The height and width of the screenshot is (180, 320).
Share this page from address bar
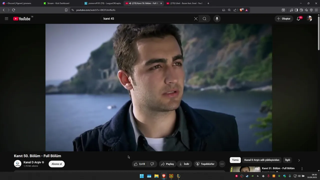tap(235, 10)
